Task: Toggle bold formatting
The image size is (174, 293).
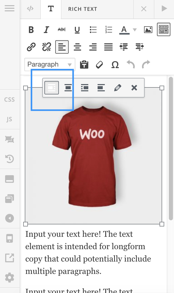Action: [x=31, y=30]
